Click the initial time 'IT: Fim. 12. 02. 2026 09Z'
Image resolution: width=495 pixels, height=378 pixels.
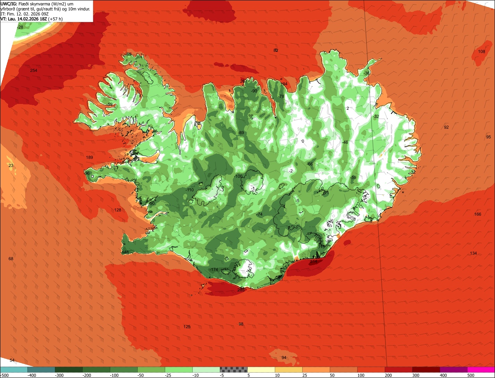point(25,14)
